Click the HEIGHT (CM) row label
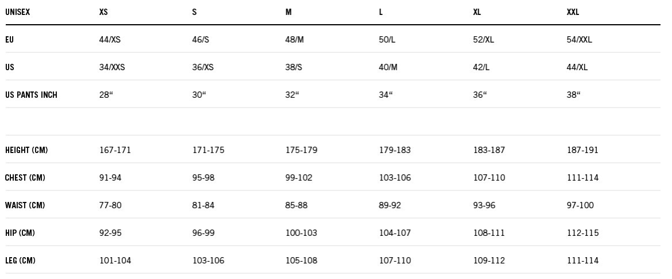672x279 pixels. (26, 150)
